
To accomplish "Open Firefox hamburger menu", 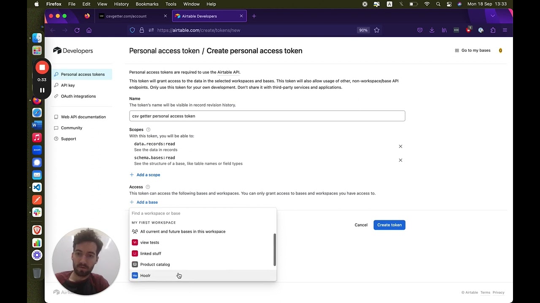I will point(505,30).
